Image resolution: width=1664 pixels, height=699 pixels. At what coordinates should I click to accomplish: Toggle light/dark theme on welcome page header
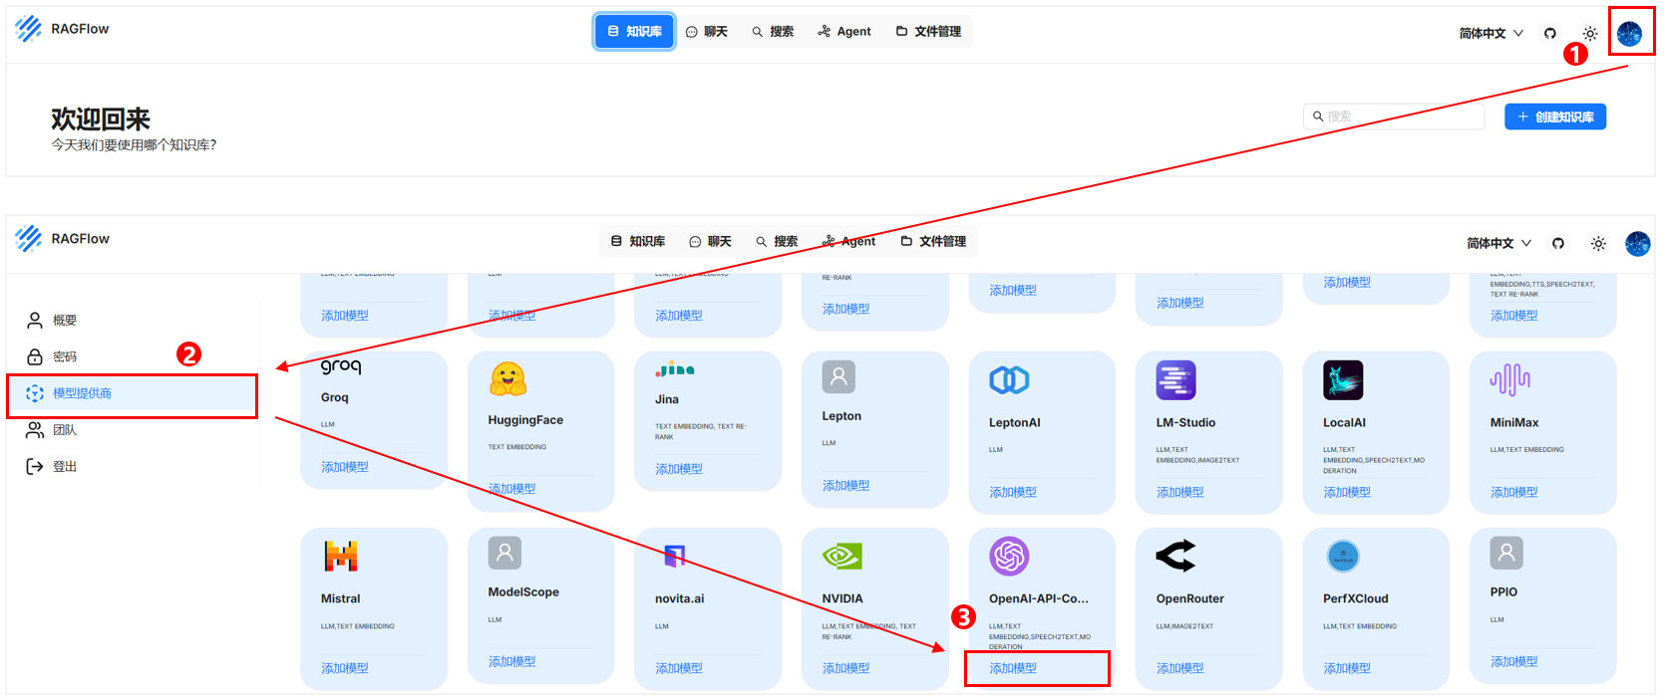1590,33
